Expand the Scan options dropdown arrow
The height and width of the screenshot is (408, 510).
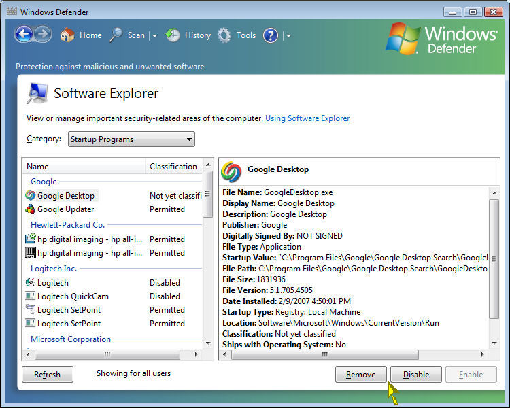[x=154, y=36]
